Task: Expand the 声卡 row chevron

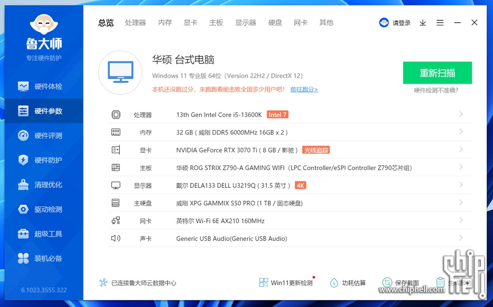Action: (x=461, y=238)
